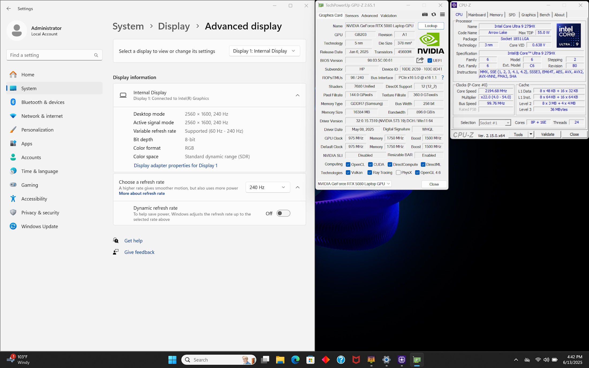Image resolution: width=589 pixels, height=368 pixels.
Task: Open the GPU-Z hamburger menu
Action: 442,14
